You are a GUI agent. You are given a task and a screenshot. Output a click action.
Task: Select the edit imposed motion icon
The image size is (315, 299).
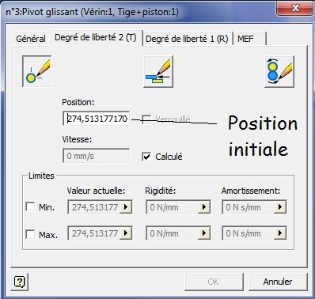279,71
